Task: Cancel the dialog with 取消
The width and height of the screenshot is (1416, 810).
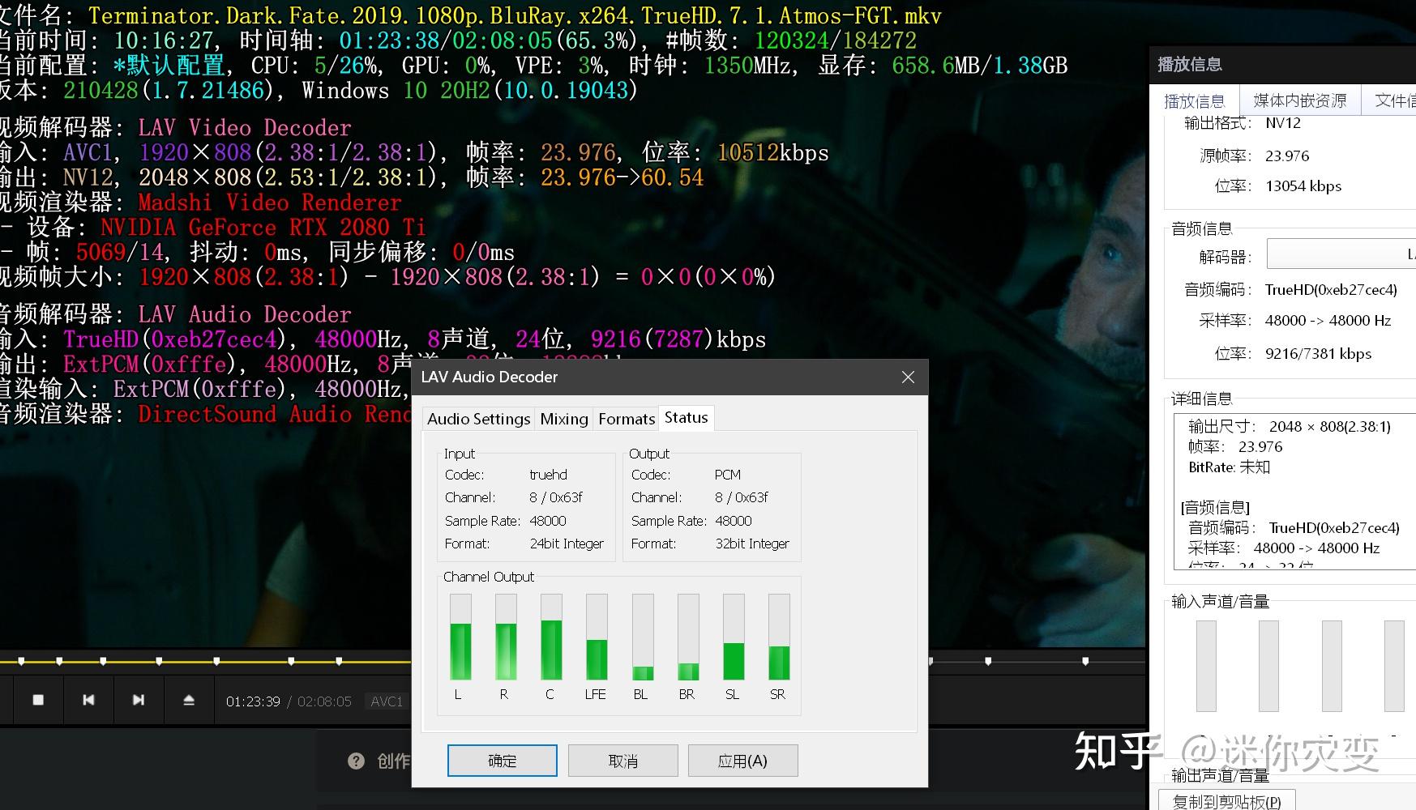Action: [x=622, y=761]
